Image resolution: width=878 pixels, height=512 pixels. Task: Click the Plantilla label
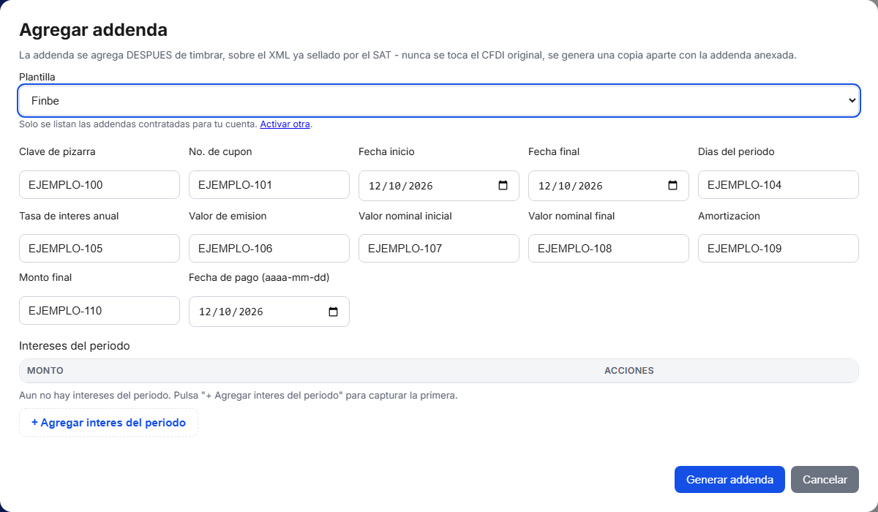click(x=37, y=76)
